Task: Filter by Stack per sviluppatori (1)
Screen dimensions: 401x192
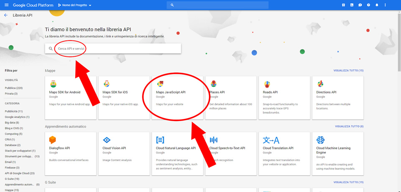Action: (x=20, y=151)
